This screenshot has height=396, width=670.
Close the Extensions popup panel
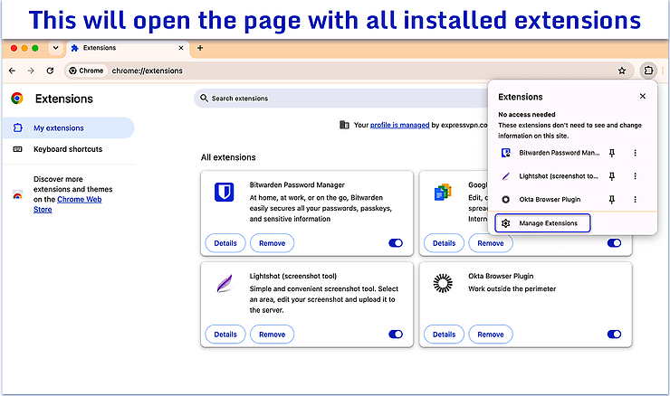coord(642,97)
